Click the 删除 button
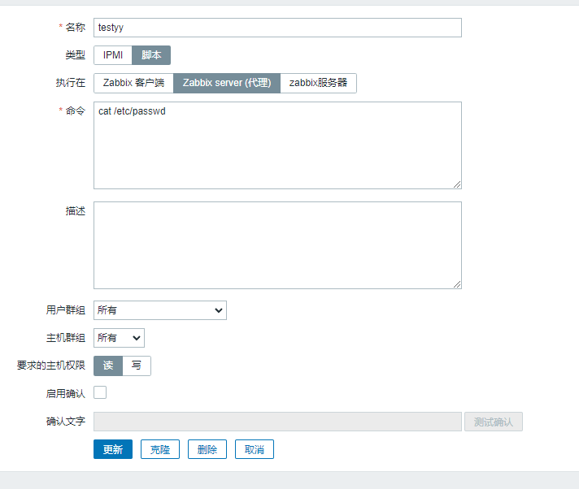The width and height of the screenshot is (579, 489). [207, 449]
